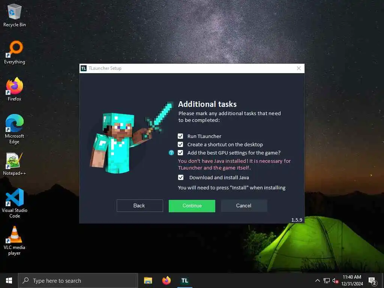Click the taskbar search box
Viewport: 384px width, 288px height.
(x=78, y=280)
